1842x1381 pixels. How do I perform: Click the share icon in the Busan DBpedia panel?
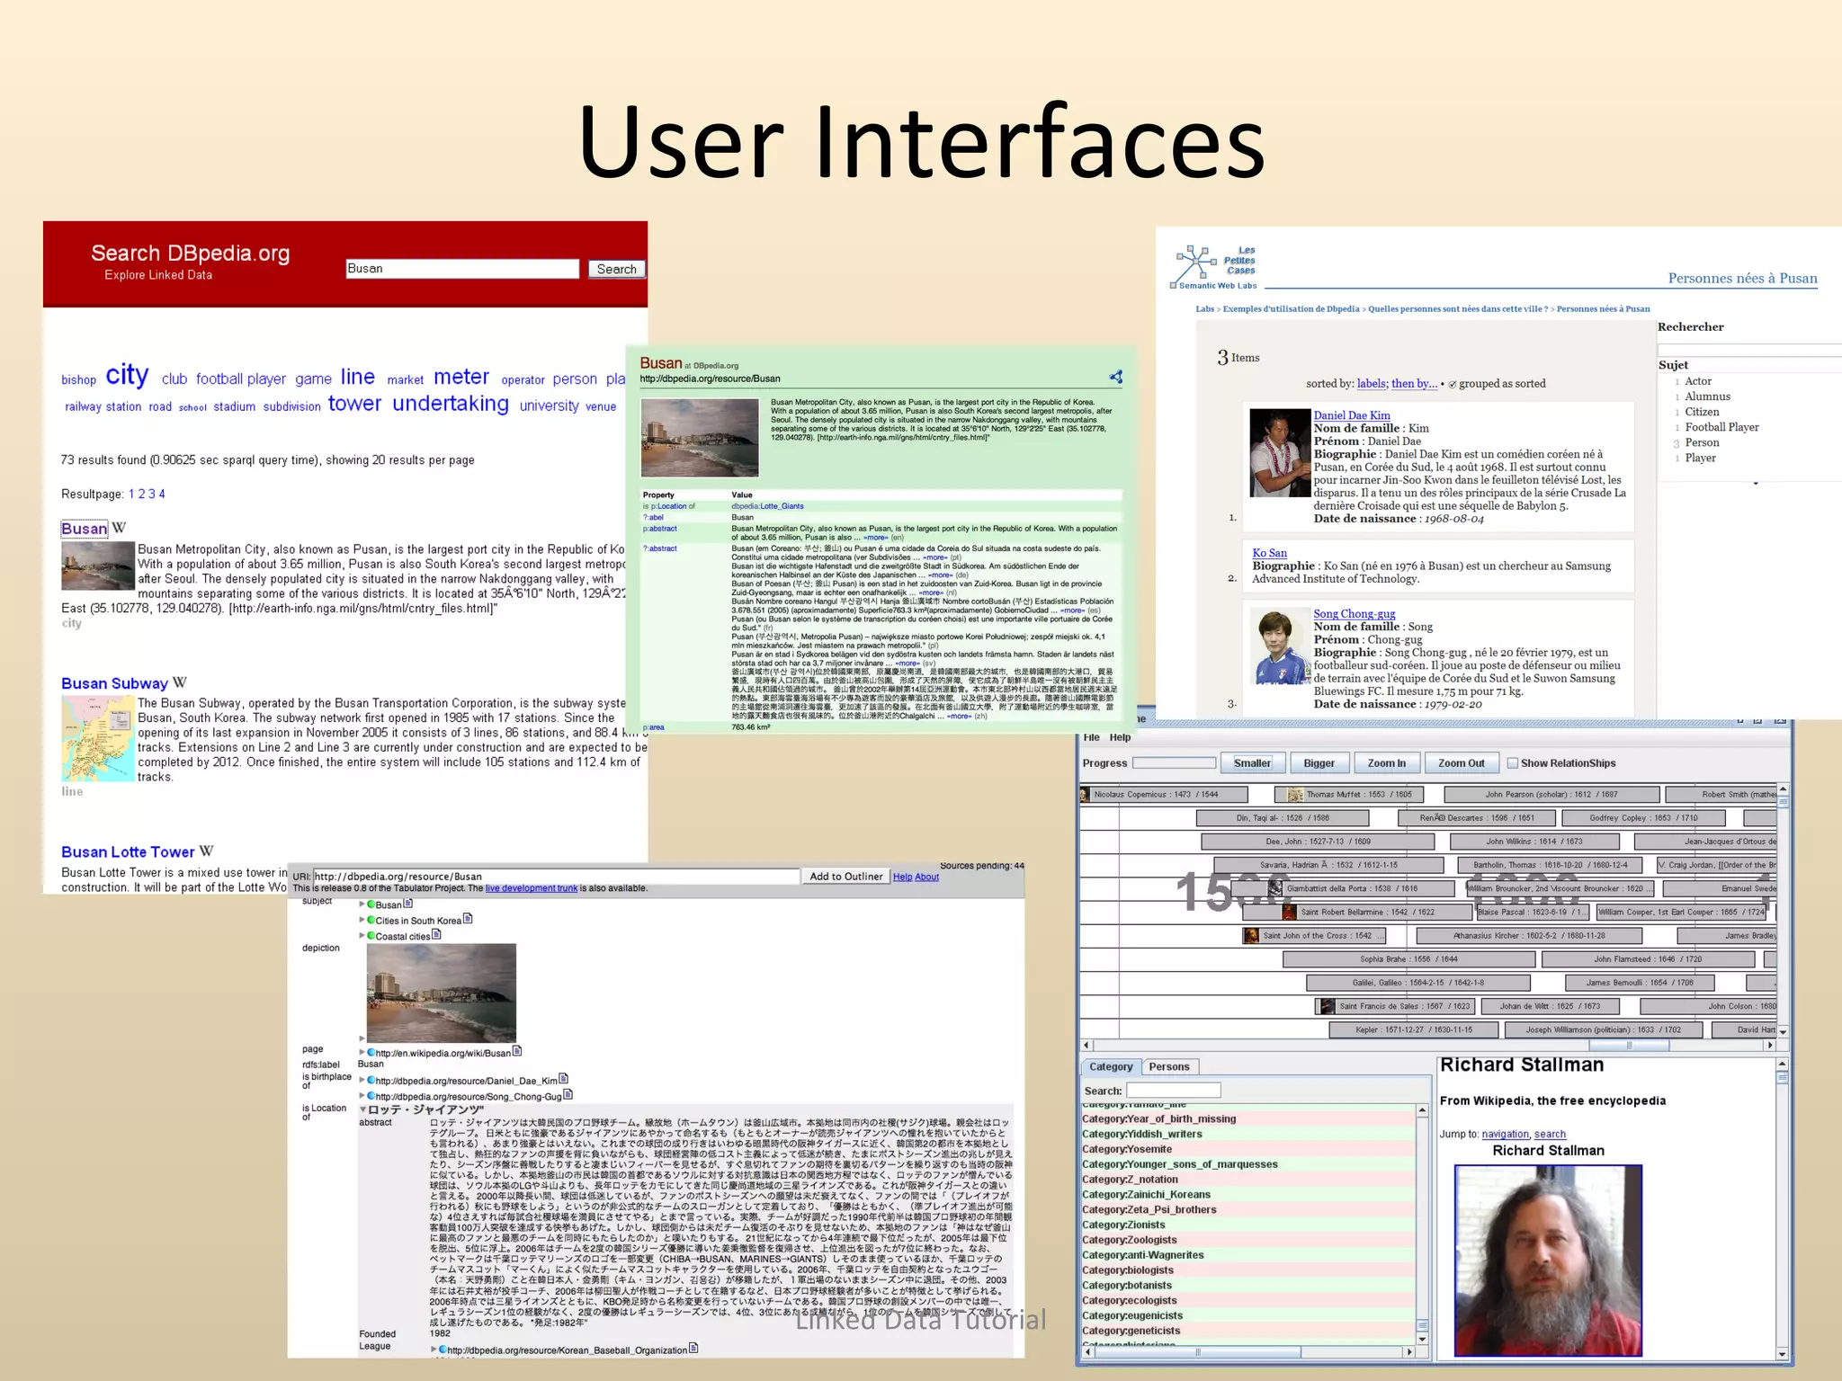[x=1116, y=377]
